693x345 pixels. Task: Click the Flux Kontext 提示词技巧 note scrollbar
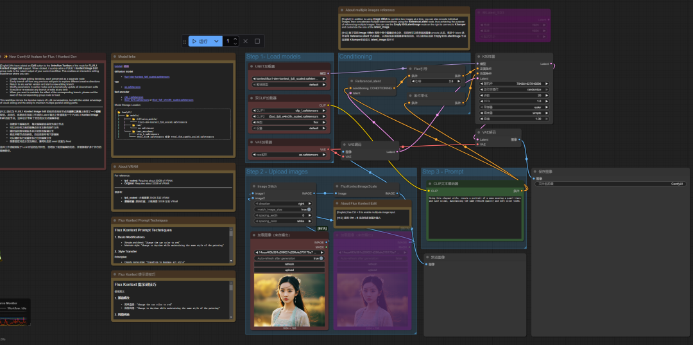point(231,299)
